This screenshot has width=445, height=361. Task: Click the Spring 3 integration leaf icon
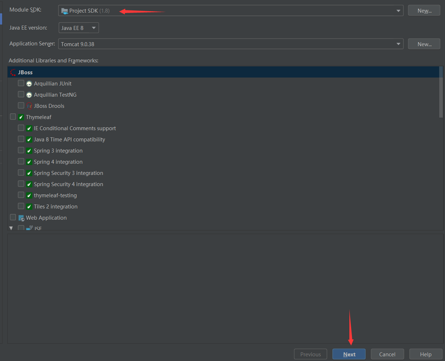[29, 151]
